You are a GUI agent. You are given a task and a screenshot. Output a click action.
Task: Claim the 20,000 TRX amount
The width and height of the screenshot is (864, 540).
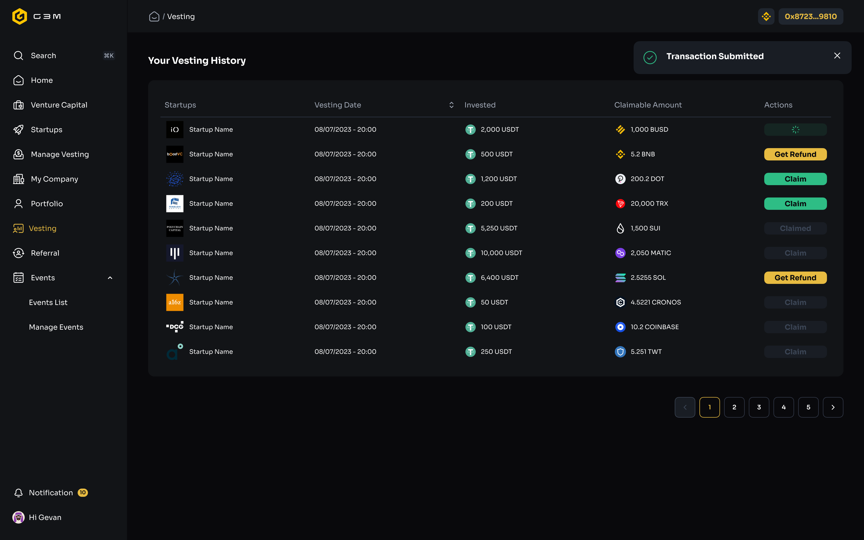(x=795, y=204)
